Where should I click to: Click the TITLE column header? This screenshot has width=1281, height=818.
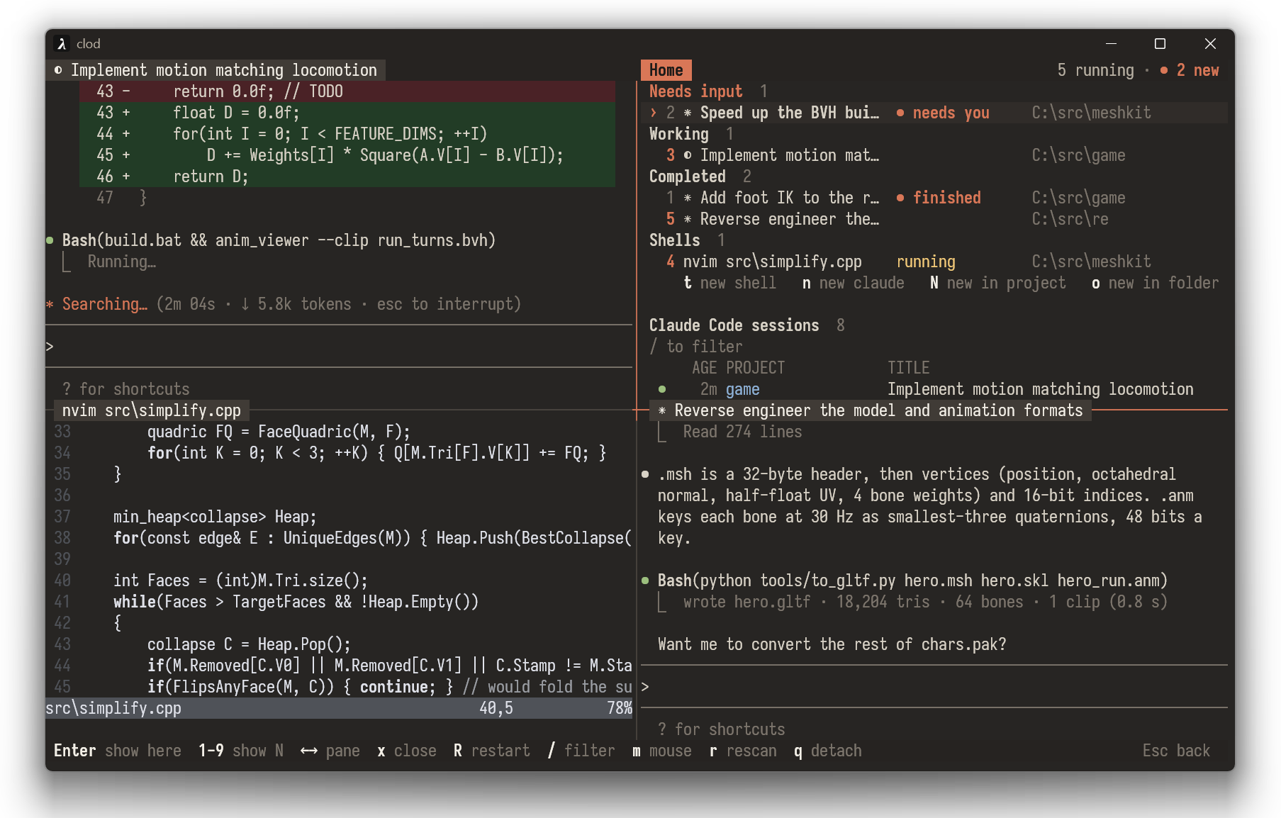click(x=908, y=368)
